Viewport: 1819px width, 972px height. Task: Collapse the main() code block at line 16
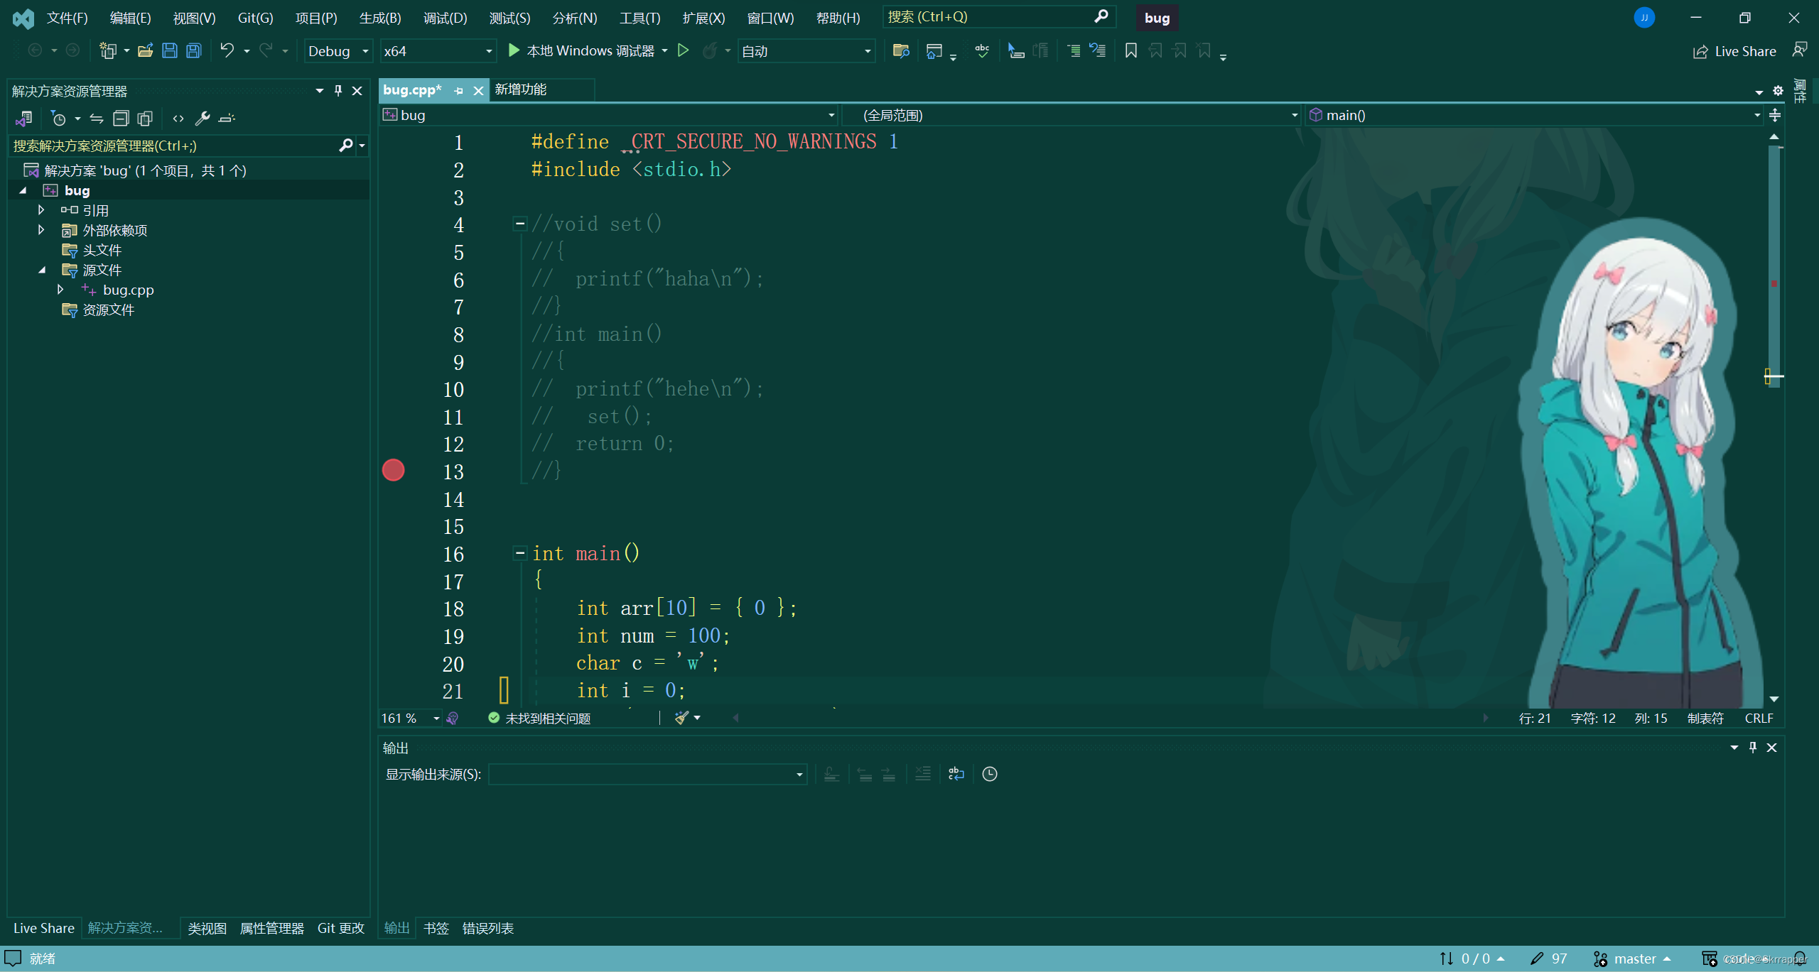(520, 553)
